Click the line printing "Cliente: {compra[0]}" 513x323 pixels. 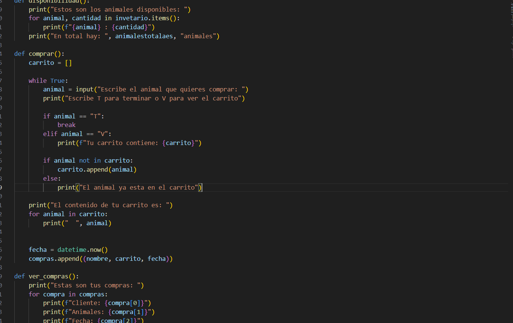97,303
